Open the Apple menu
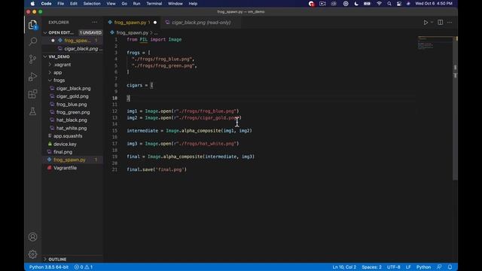The width and height of the screenshot is (482, 271). [32, 4]
